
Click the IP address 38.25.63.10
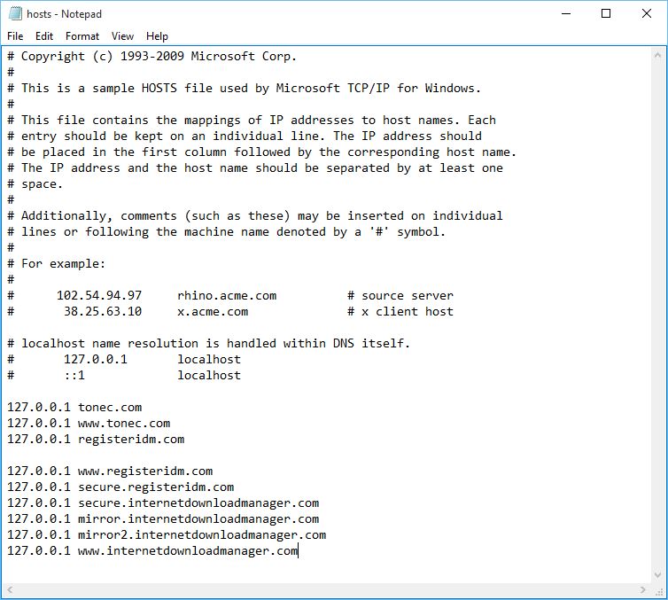point(103,311)
